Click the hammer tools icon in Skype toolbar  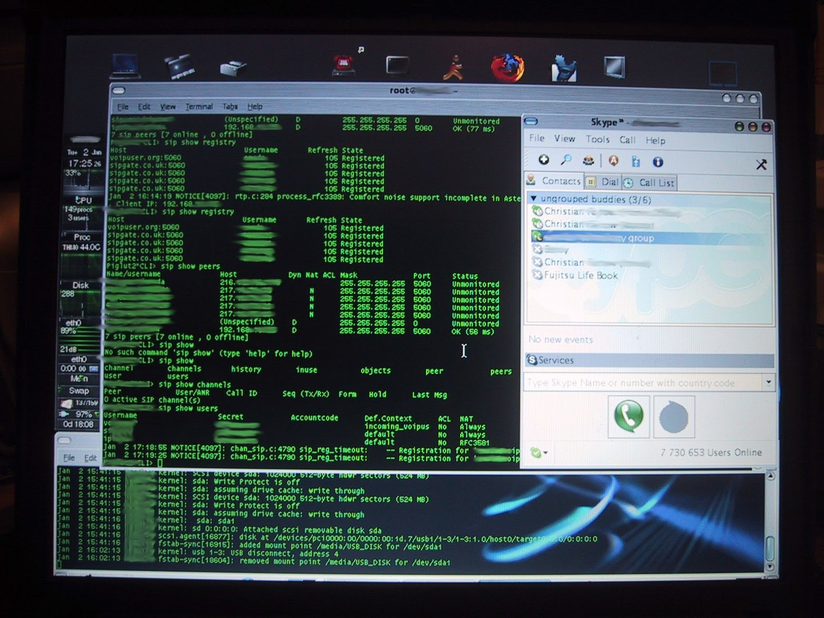coord(761,164)
